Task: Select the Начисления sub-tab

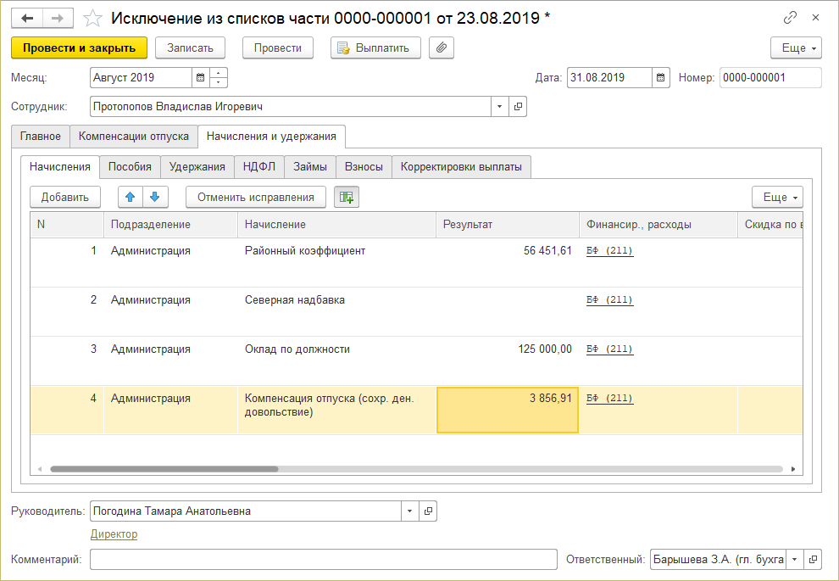Action: pyautogui.click(x=60, y=166)
